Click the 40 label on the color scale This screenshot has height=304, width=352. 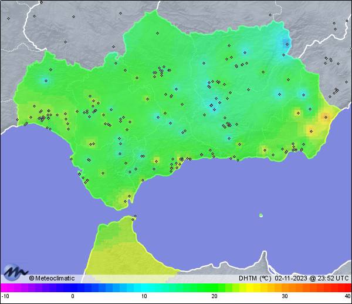[x=347, y=296]
